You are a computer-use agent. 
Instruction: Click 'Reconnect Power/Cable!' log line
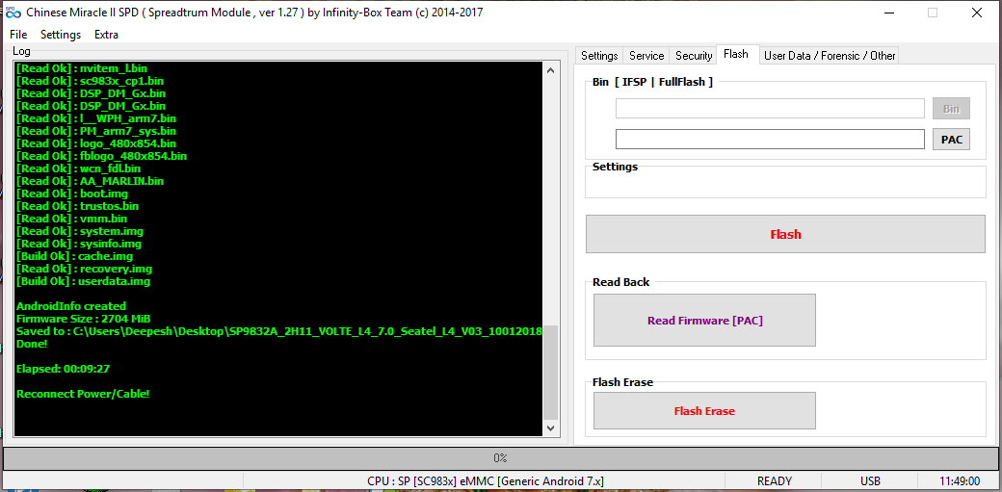83,394
